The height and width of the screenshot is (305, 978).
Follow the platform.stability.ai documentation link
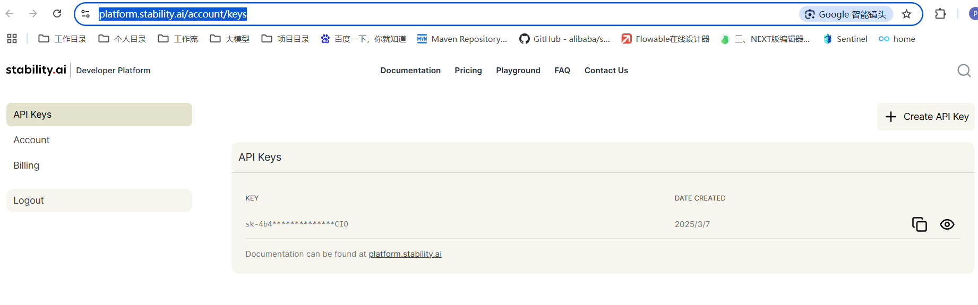tap(405, 254)
